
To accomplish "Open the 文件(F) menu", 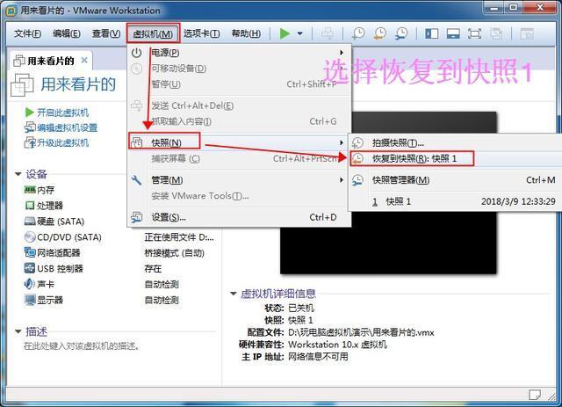I will pos(27,33).
